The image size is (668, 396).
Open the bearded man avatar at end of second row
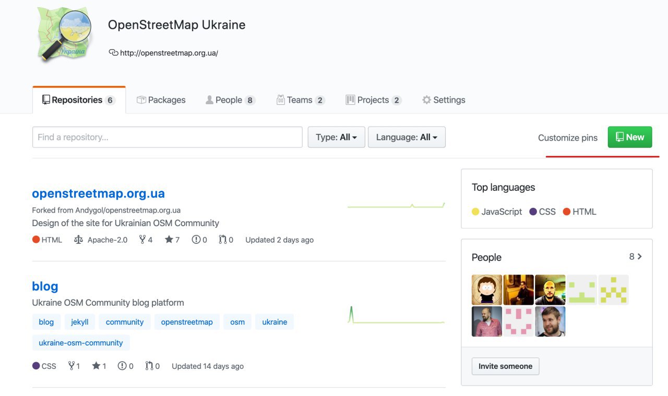[x=550, y=321]
